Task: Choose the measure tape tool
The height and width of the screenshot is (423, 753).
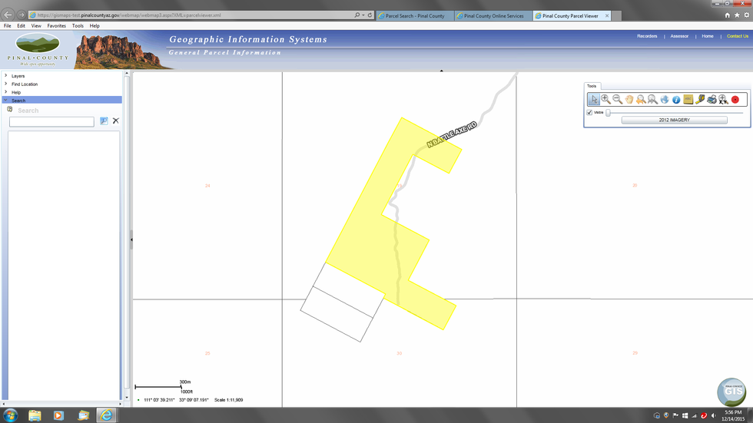Action: [700, 99]
